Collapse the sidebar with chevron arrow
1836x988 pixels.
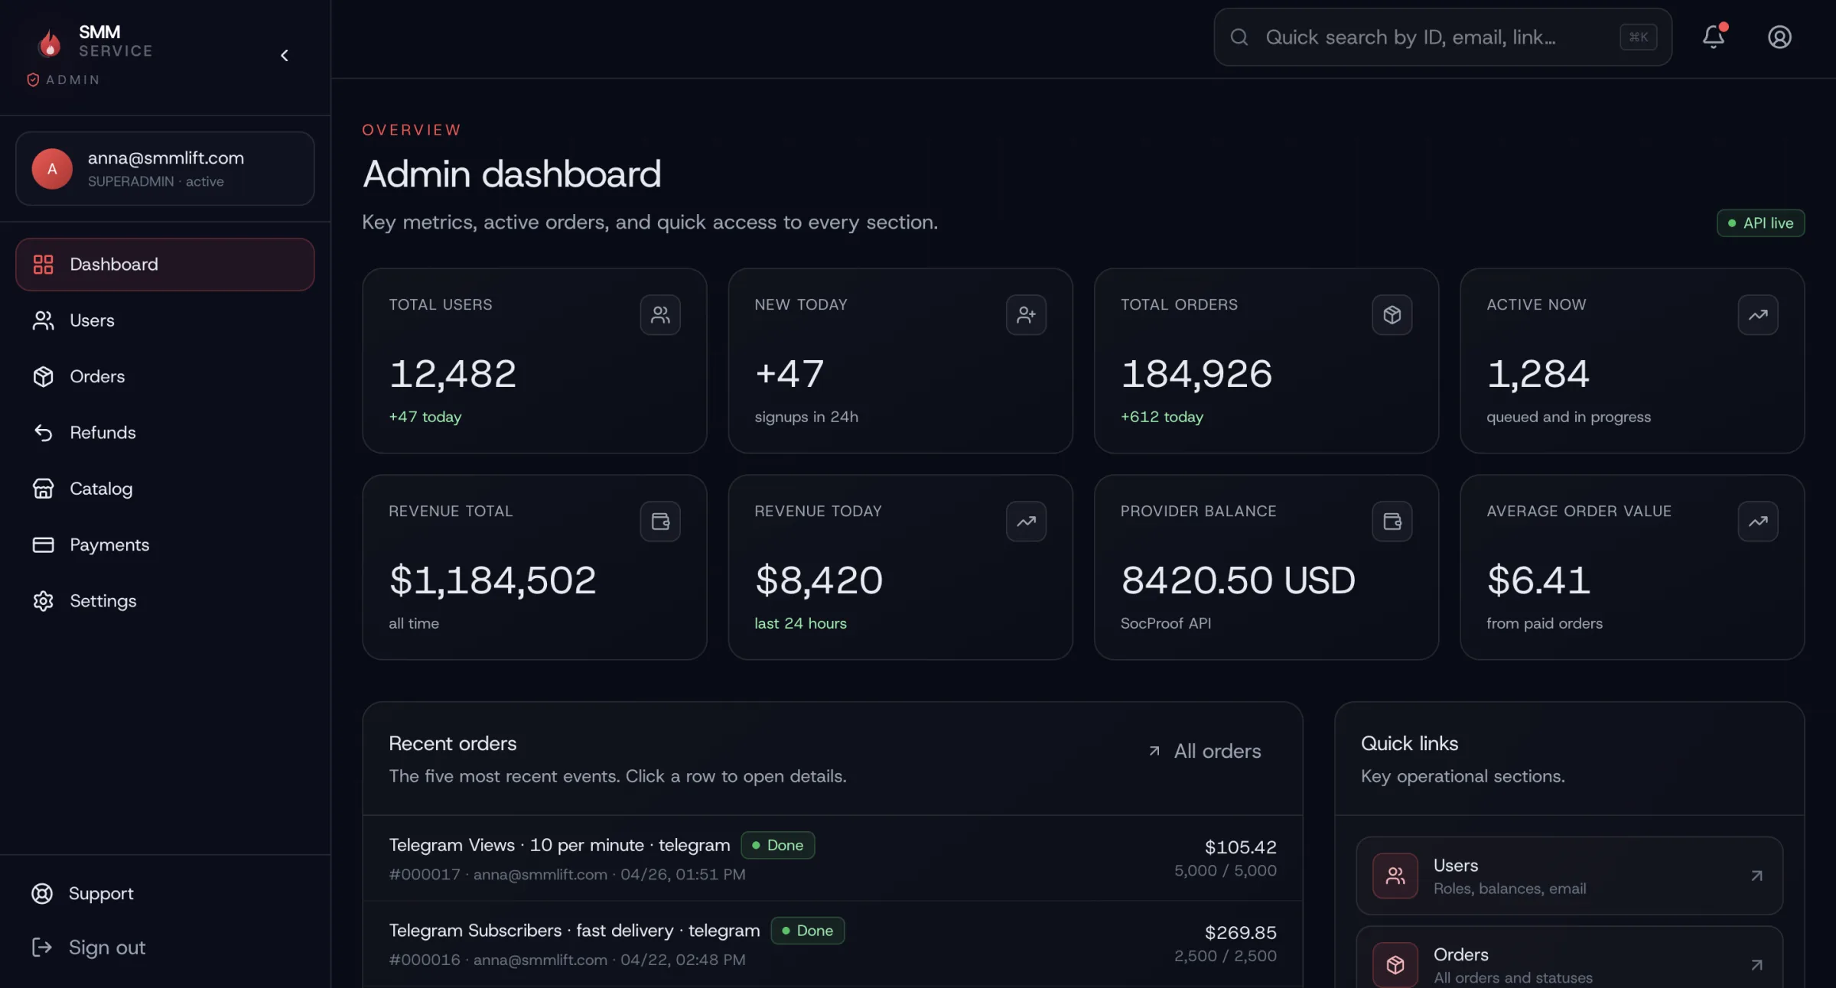coord(285,55)
